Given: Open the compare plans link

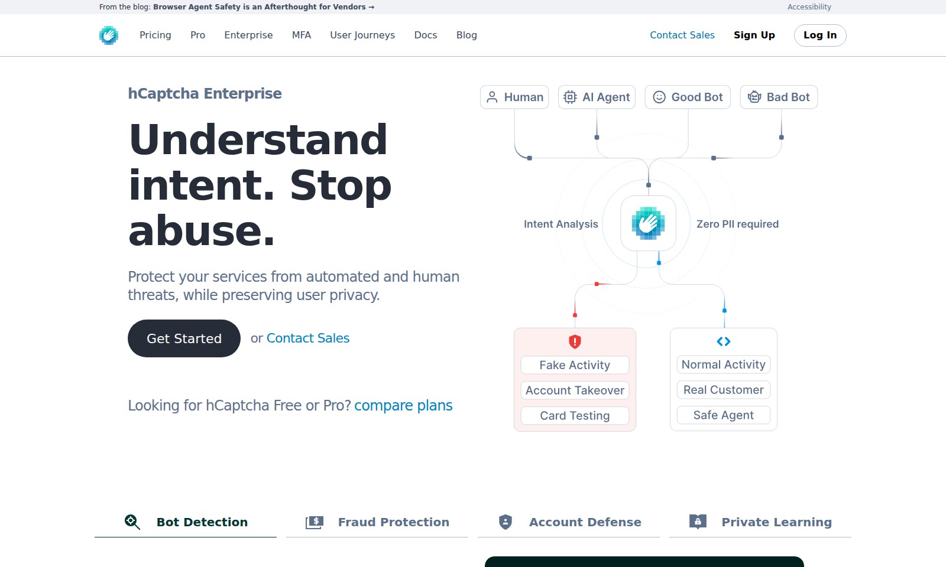Looking at the screenshot, I should (x=403, y=406).
